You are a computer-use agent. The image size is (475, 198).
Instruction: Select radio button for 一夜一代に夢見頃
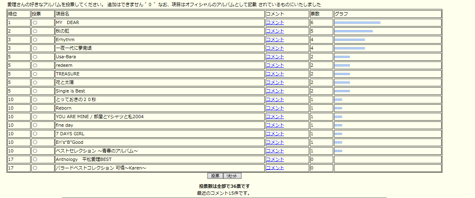(x=35, y=48)
